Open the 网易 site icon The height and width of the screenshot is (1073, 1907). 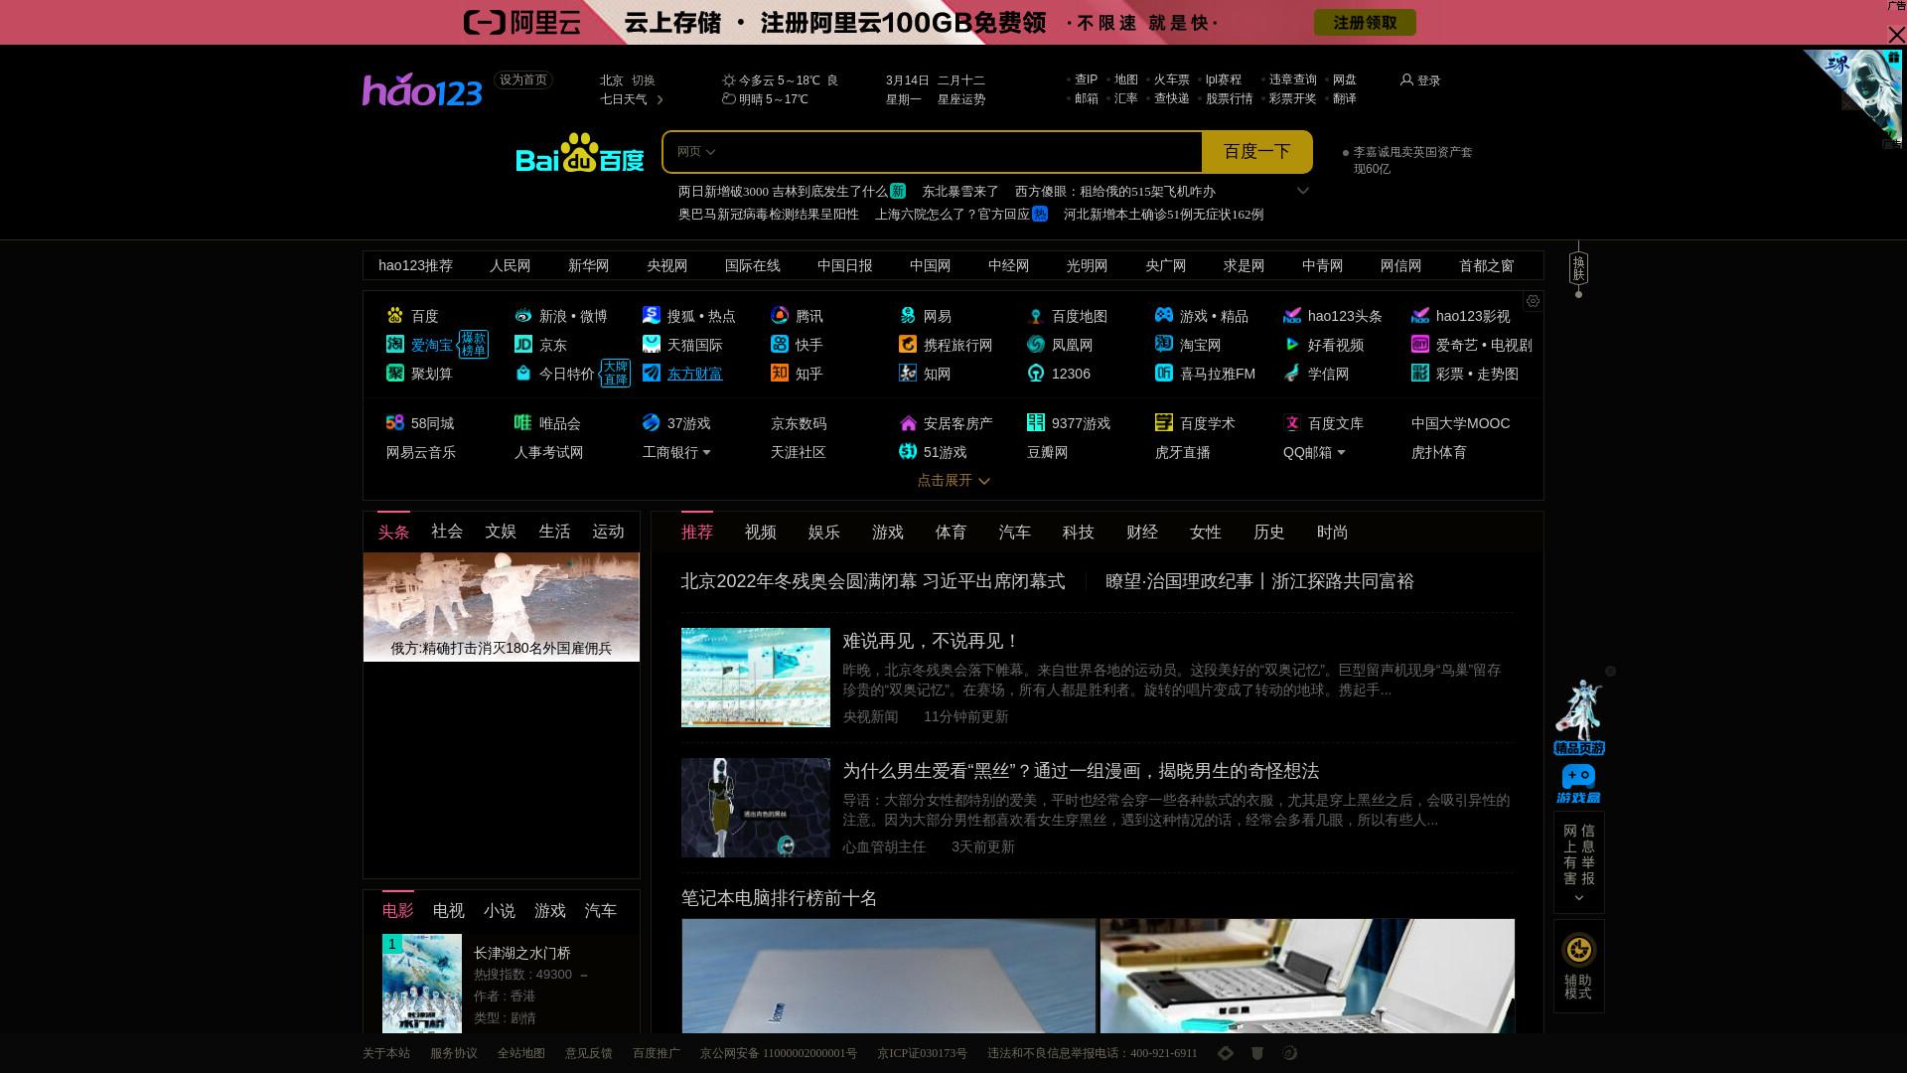pos(908,316)
